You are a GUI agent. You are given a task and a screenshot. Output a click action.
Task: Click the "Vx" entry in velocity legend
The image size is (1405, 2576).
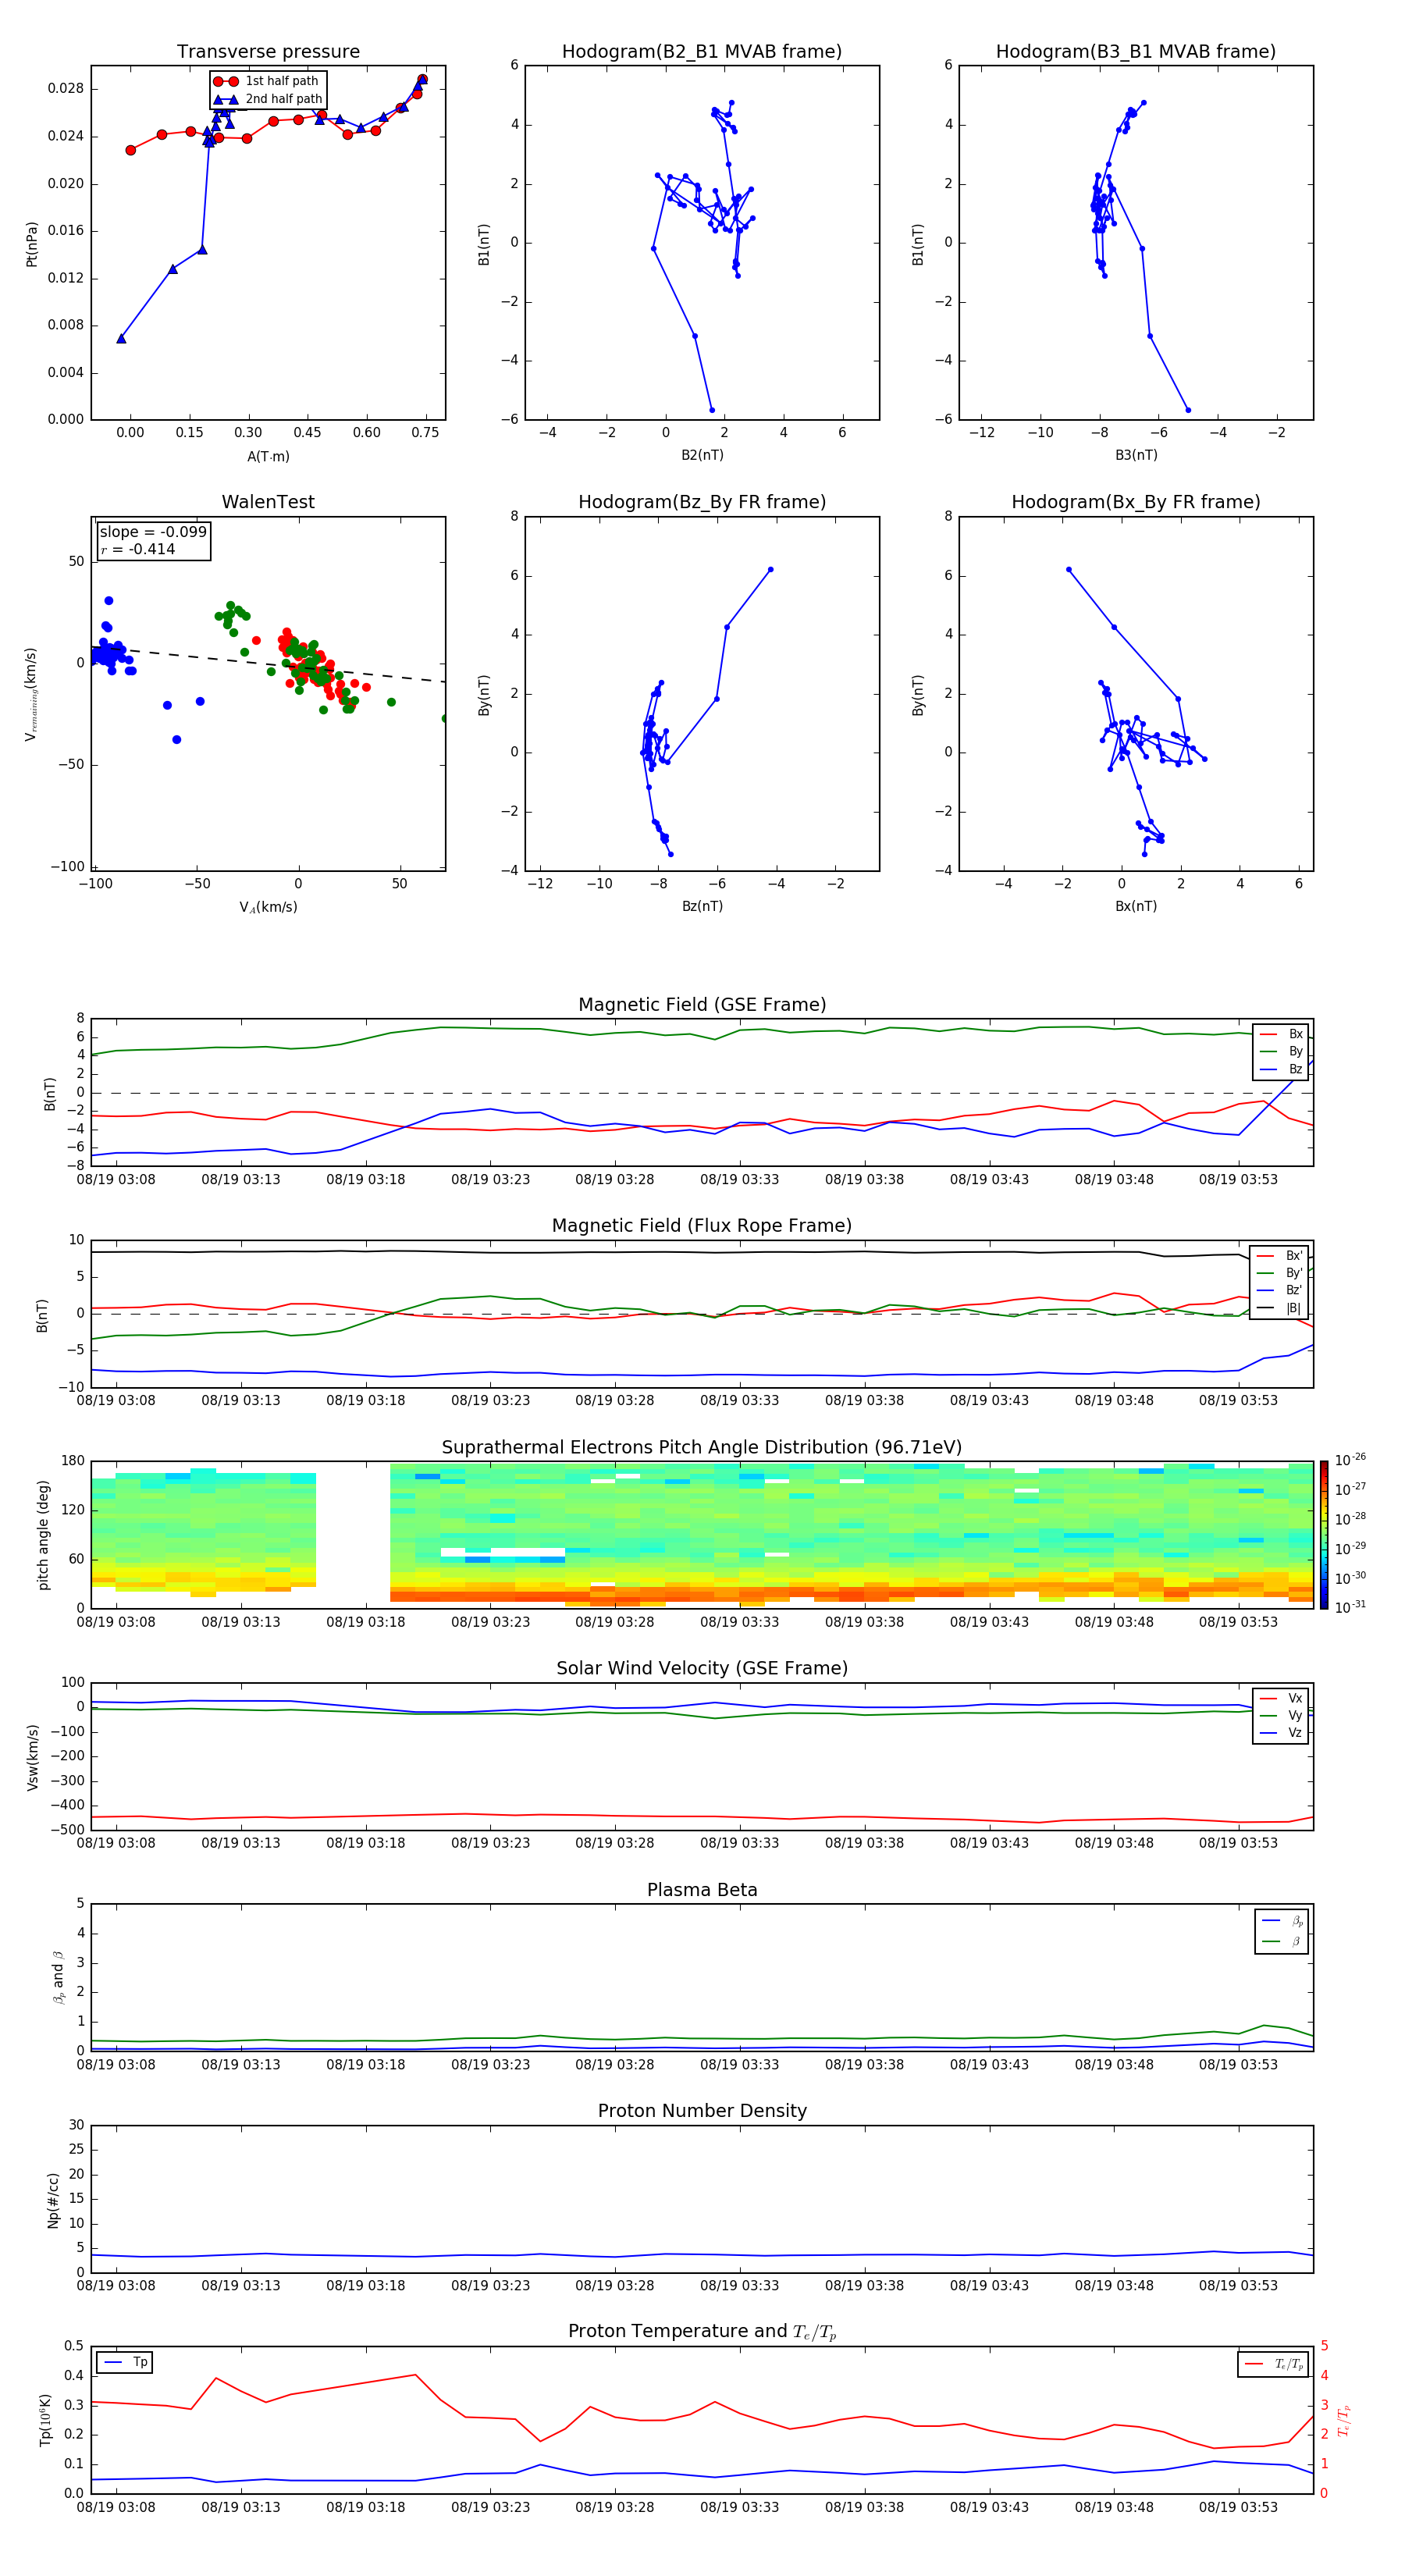coord(1282,1699)
